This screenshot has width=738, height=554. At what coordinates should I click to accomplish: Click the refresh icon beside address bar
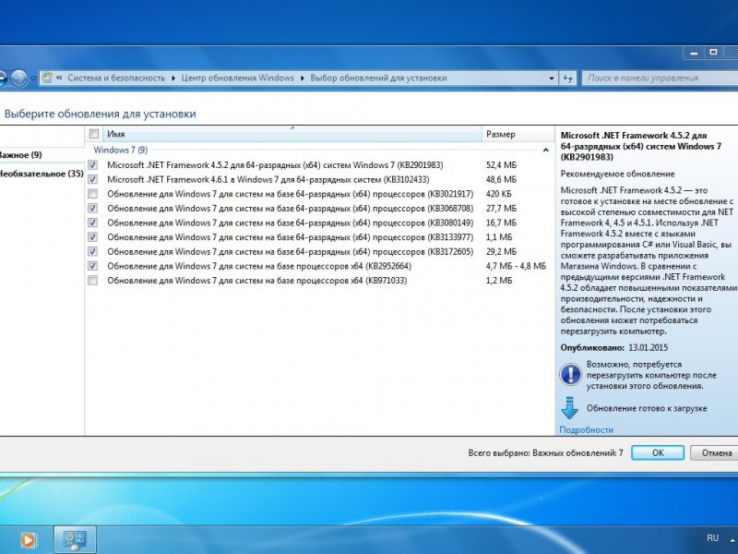pos(569,78)
